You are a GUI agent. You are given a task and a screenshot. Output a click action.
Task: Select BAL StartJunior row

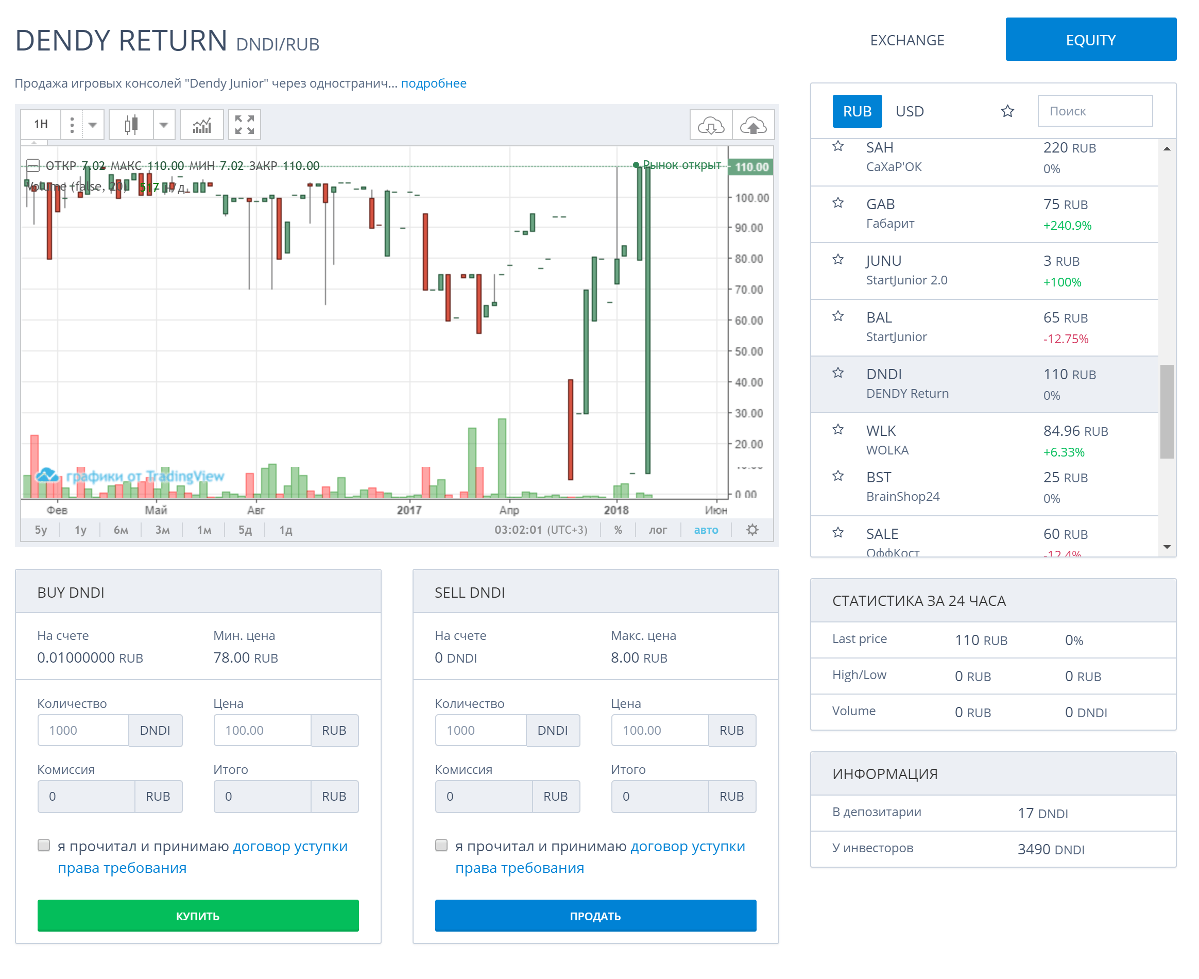click(x=985, y=328)
